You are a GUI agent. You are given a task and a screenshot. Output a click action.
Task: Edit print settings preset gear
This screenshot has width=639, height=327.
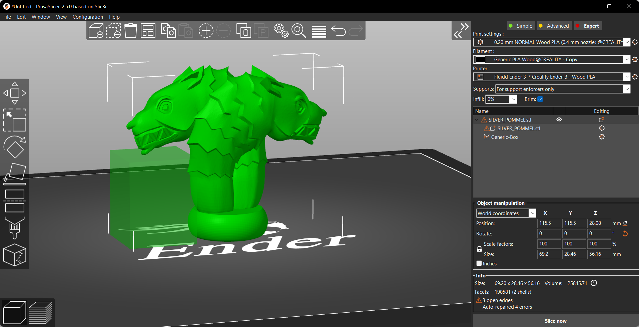point(635,42)
